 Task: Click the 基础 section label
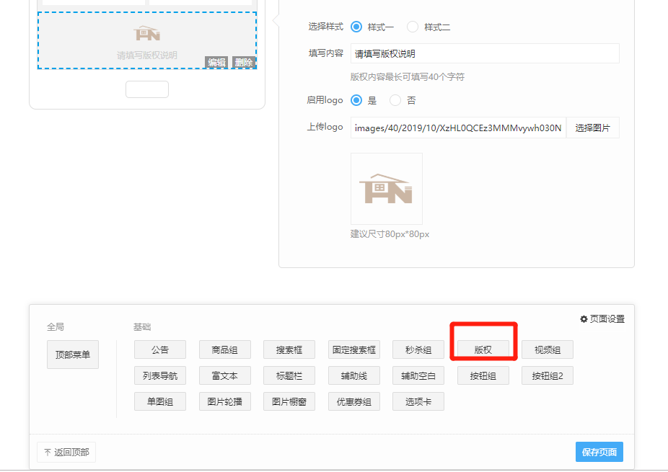142,327
